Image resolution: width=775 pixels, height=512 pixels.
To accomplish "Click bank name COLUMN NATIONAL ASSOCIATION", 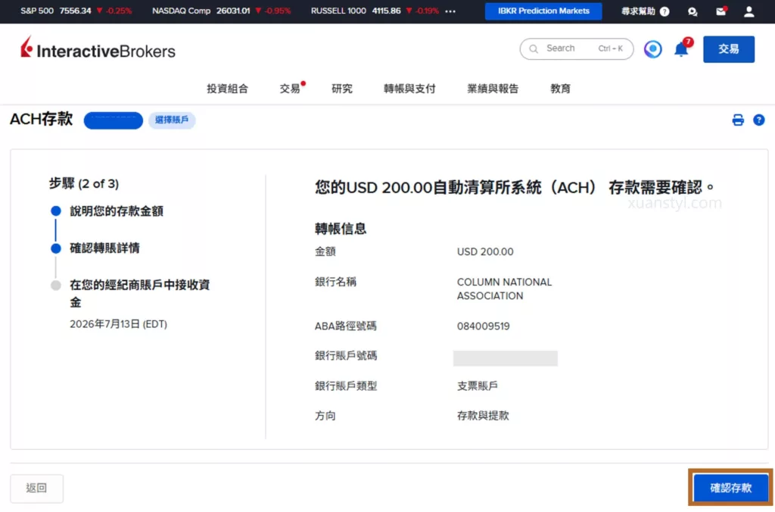I will pos(504,289).
